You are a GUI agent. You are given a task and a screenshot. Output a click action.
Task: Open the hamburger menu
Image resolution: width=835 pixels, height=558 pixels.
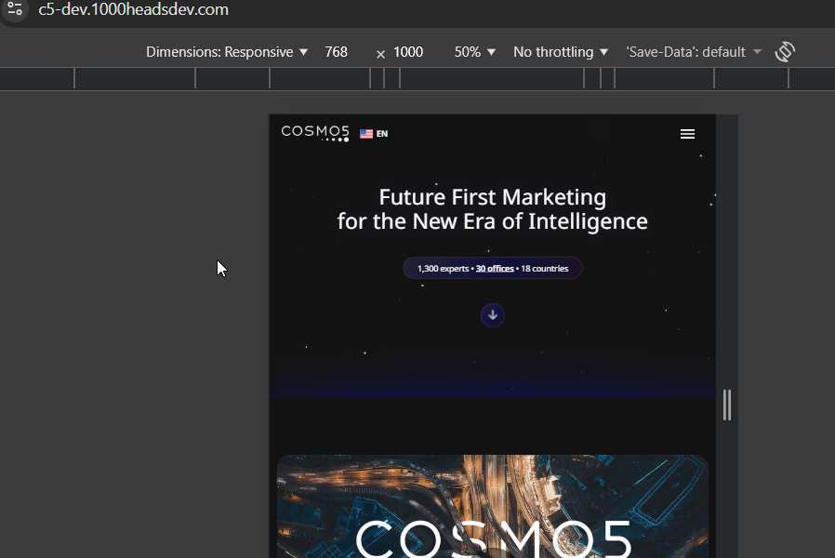687,134
